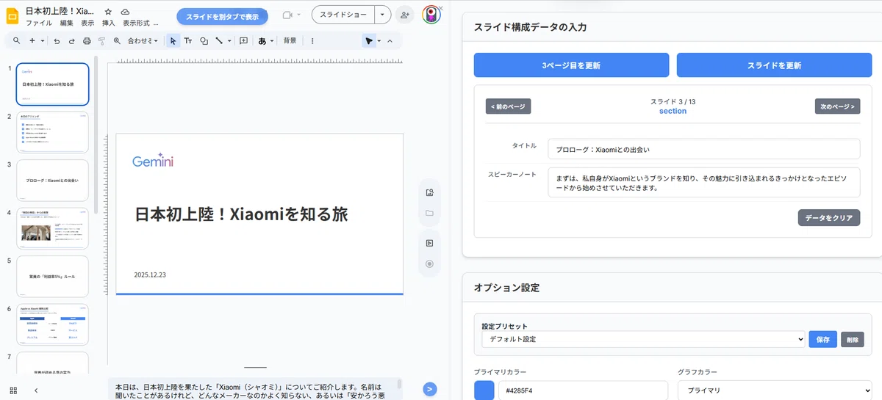Redo the last action
882x400 pixels.
click(71, 41)
